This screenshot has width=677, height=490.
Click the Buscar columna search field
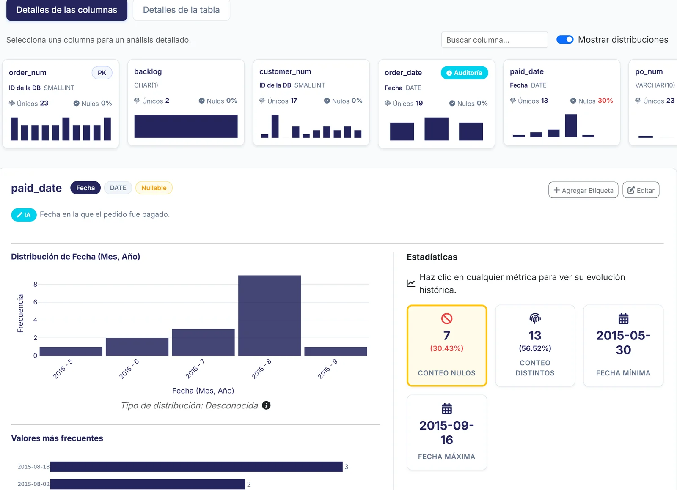[x=494, y=40]
